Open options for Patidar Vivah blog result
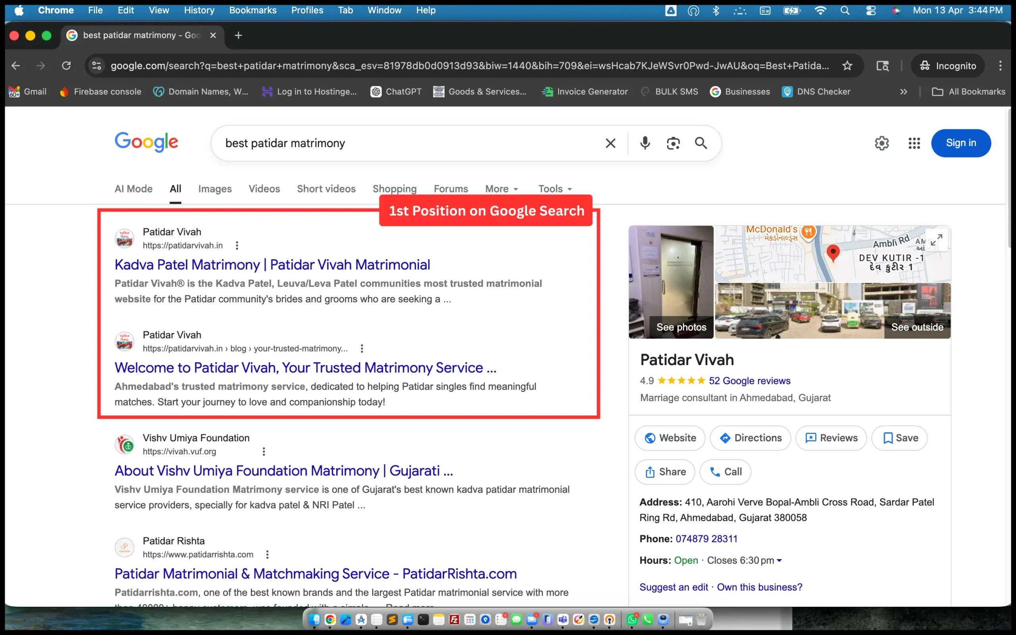The height and width of the screenshot is (635, 1016). point(362,348)
